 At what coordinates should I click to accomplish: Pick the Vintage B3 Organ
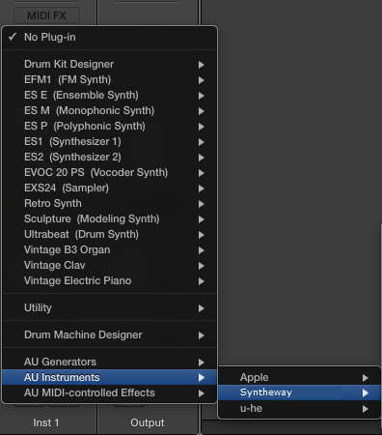pyautogui.click(x=109, y=249)
